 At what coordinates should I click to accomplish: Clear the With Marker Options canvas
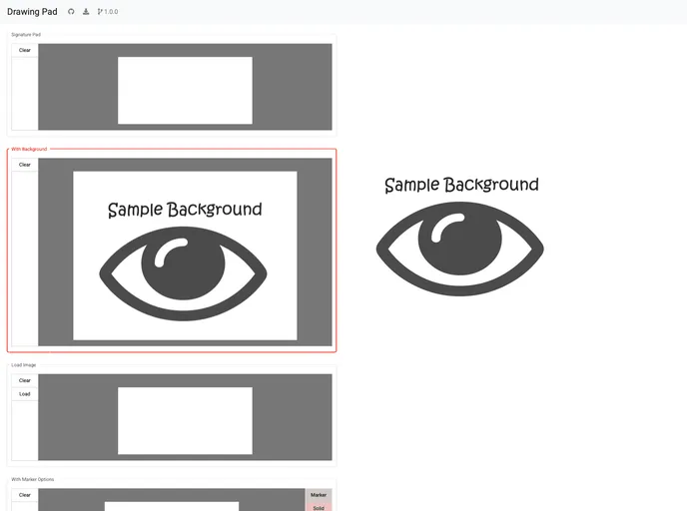coord(25,495)
